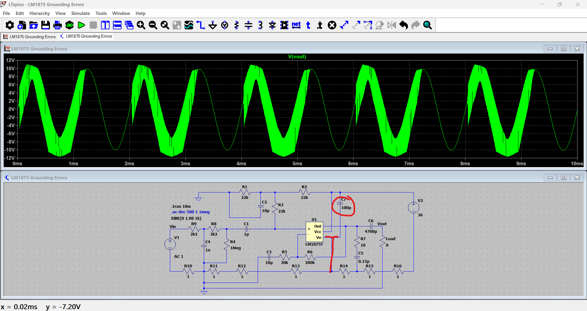This screenshot has width=587, height=311.
Task: Select the .tran 10m directive text
Action: pos(181,206)
